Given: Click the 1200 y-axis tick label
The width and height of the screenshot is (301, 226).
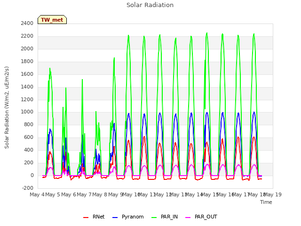Looking at the screenshot, I should tap(27, 99).
